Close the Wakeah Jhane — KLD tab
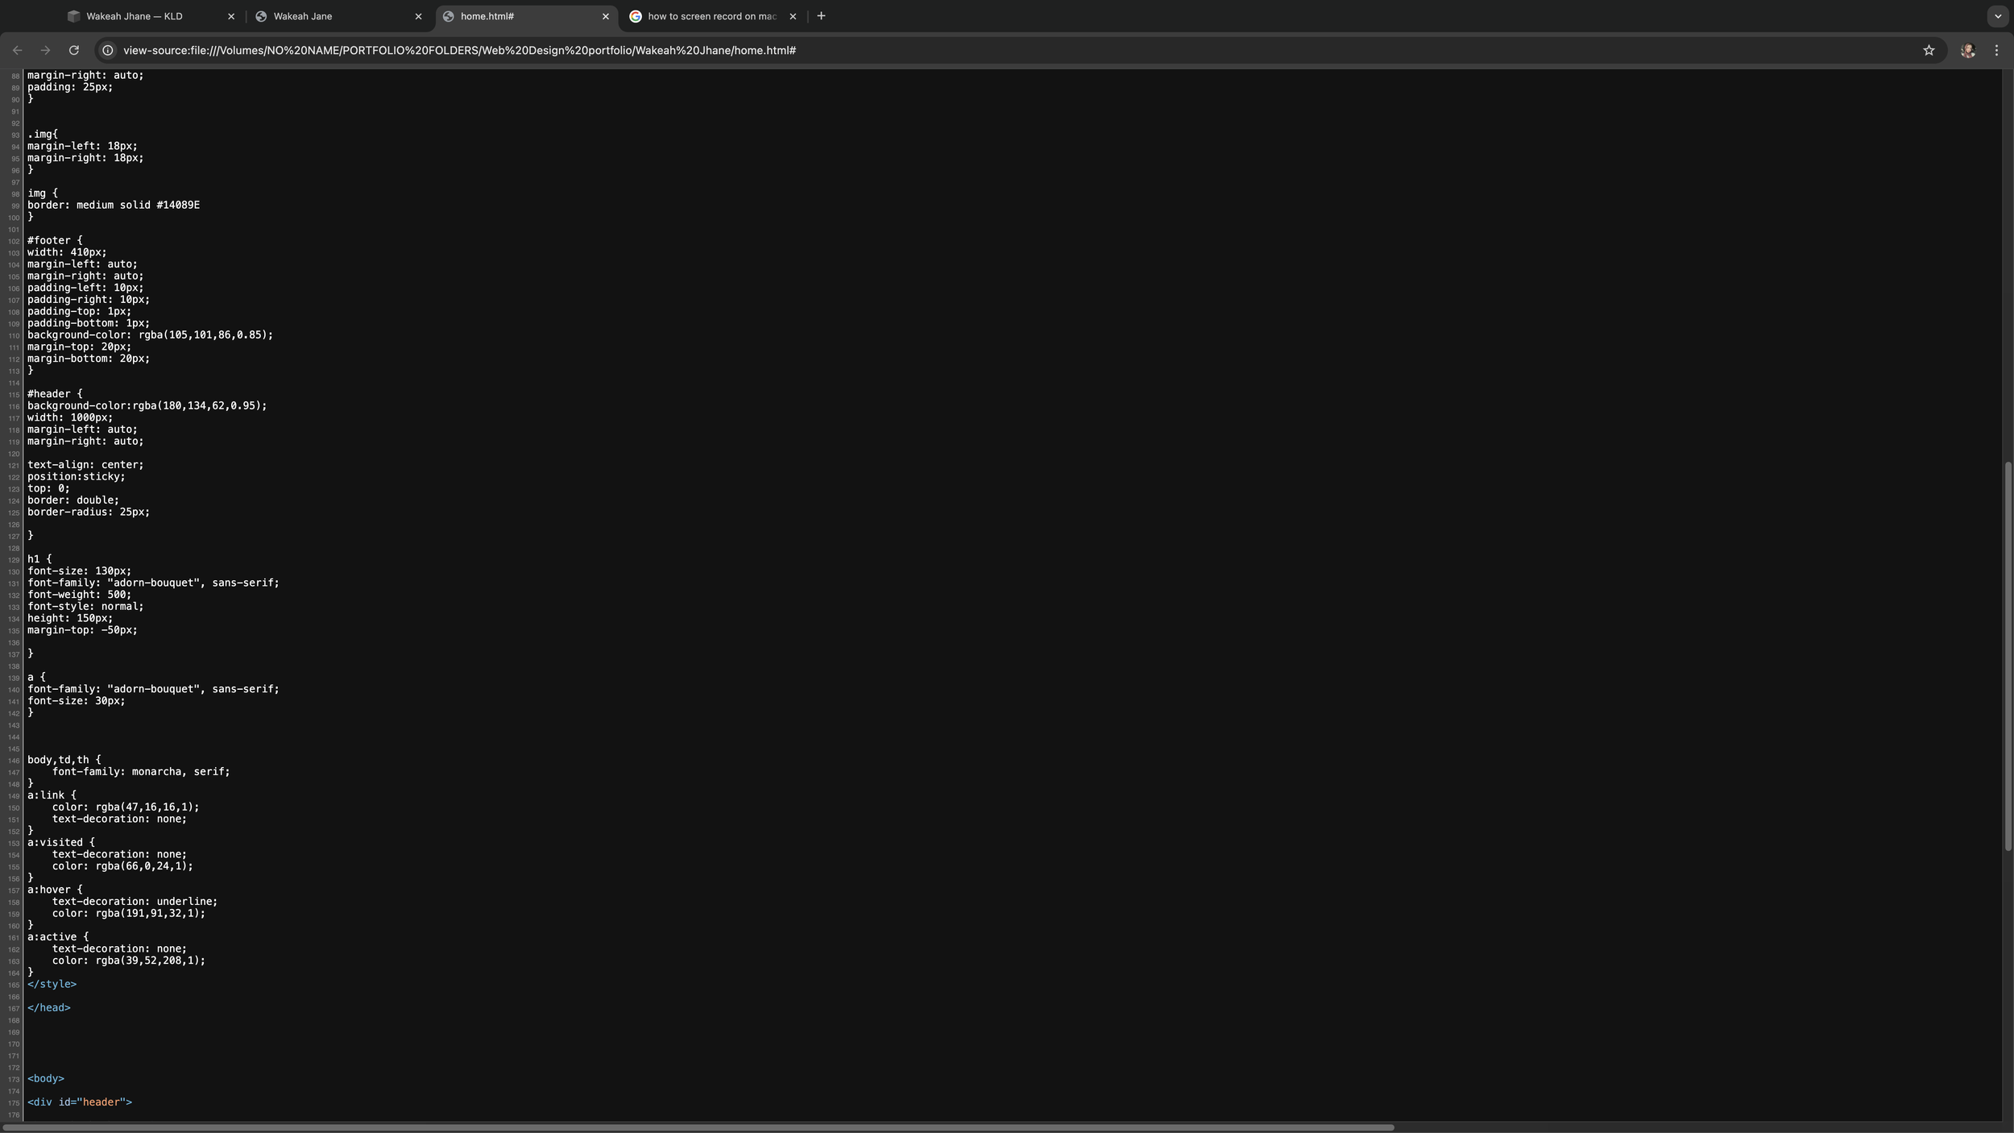Image resolution: width=2014 pixels, height=1133 pixels. (232, 16)
